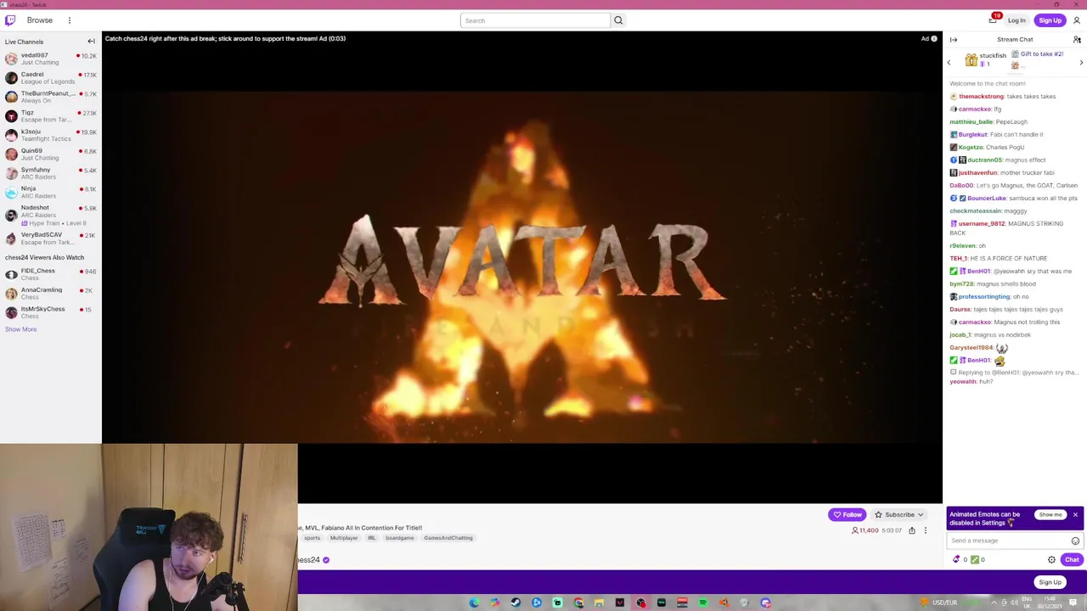Image resolution: width=1087 pixels, height=611 pixels.
Task: Open the Subscribe dropdown
Action: click(899, 514)
